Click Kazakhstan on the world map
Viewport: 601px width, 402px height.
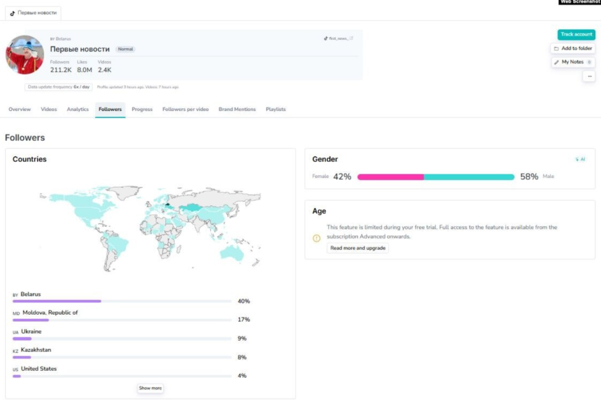[x=191, y=207]
